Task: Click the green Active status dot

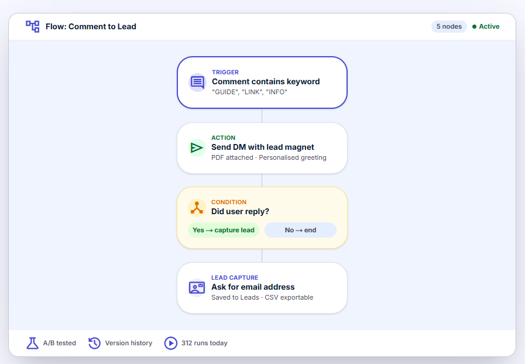Action: point(474,26)
